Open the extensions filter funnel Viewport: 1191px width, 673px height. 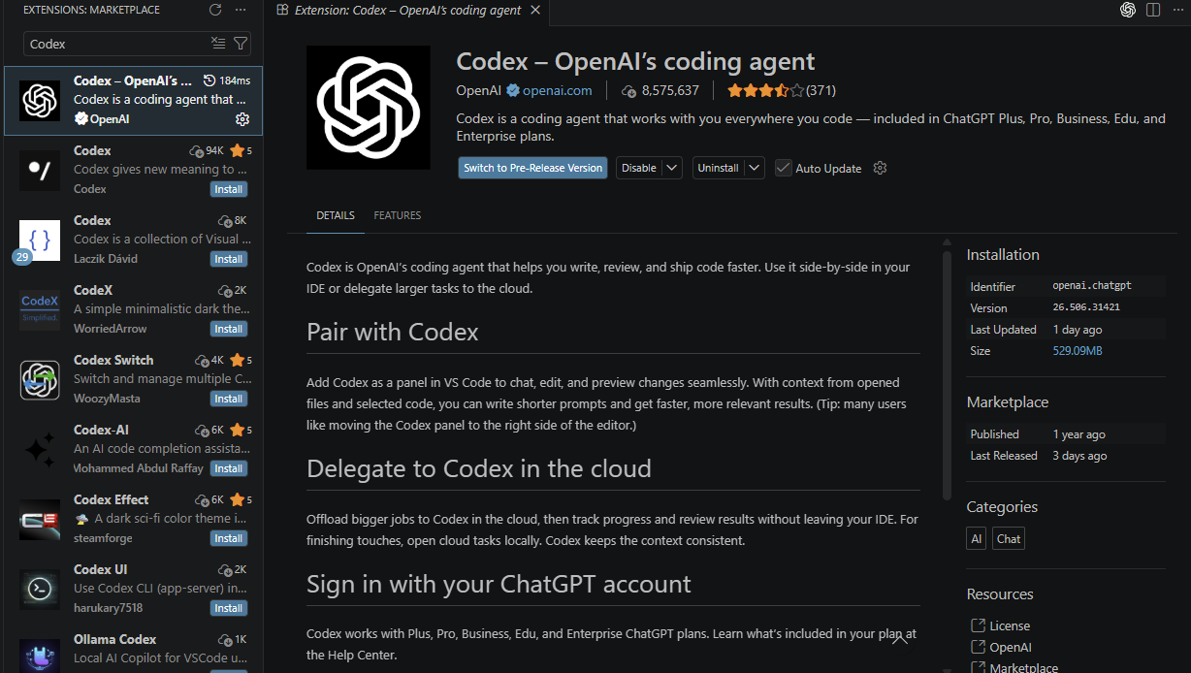click(241, 44)
